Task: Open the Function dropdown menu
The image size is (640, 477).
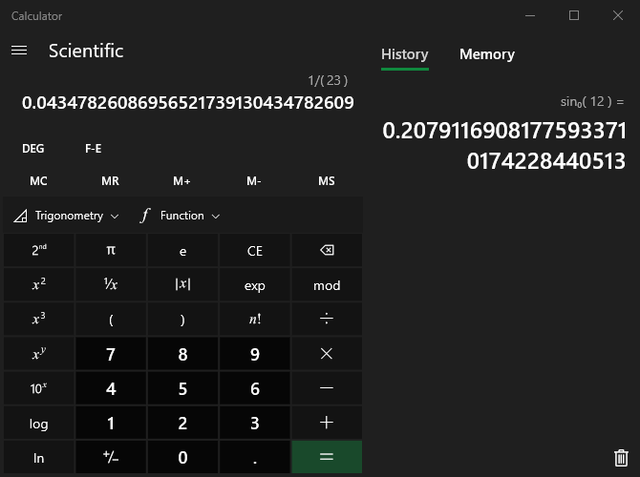Action: 181,216
